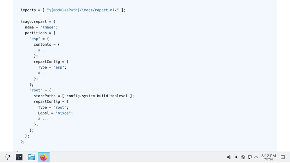The width and height of the screenshot is (290, 163).
Task: Click the 'partitions = {' line
Action: coord(40,33)
